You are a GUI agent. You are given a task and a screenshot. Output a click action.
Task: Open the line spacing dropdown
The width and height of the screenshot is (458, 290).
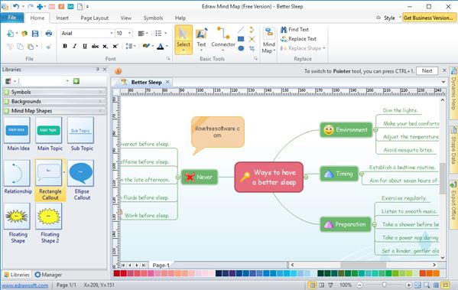coord(130,46)
